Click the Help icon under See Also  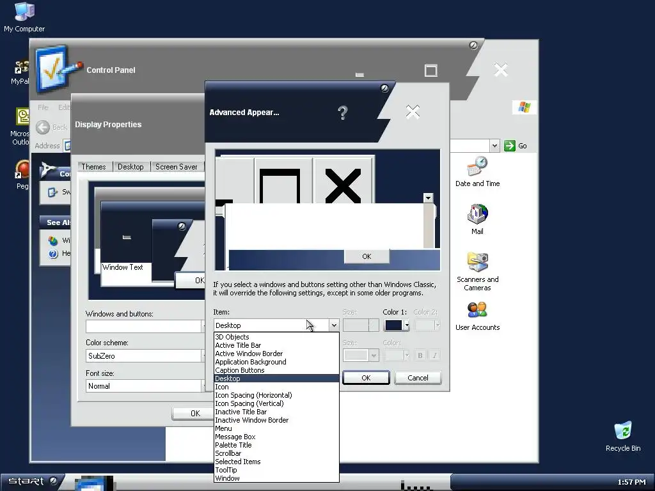click(53, 253)
